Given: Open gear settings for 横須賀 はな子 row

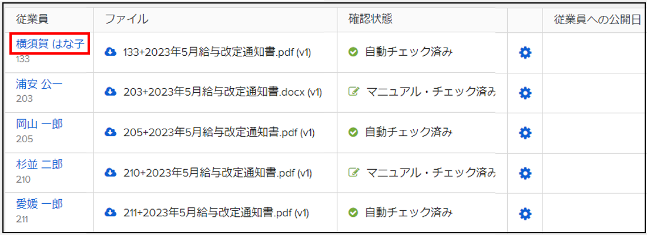Looking at the screenshot, I should tap(525, 53).
